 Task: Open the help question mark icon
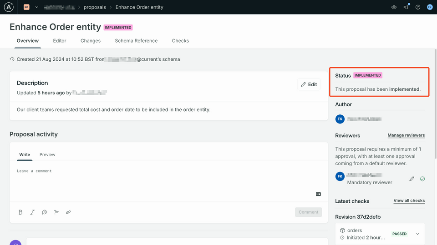[x=418, y=7]
